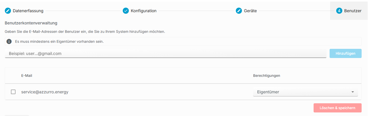
Task: Click the Eigentümer requirement notice banner
Action: (x=183, y=41)
